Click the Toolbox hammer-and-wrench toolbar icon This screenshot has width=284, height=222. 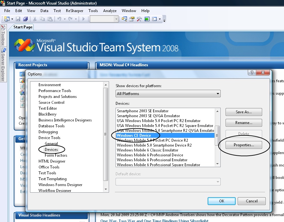[x=139, y=19]
